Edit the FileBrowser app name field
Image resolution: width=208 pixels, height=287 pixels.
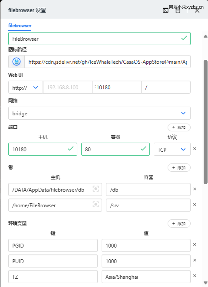click(x=99, y=39)
